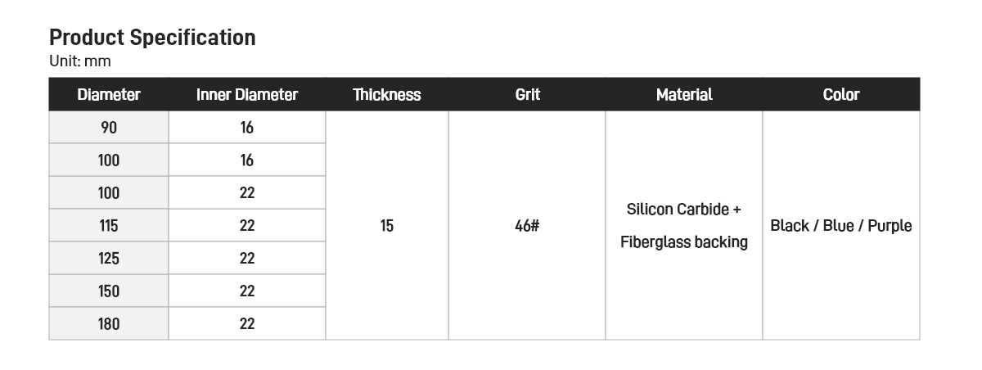Select the 150 diameter cell

109,291
